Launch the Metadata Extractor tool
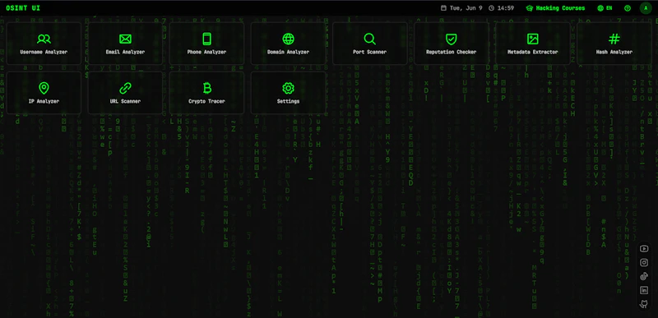Screen dimensions: 658x318 click(532, 44)
